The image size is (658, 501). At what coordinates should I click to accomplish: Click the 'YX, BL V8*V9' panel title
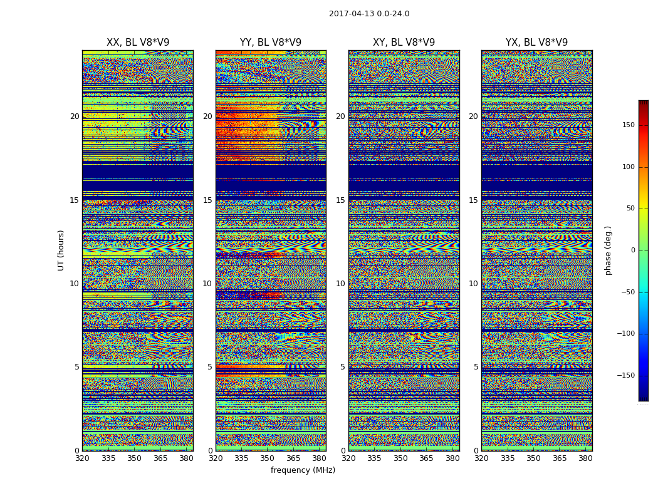point(536,43)
